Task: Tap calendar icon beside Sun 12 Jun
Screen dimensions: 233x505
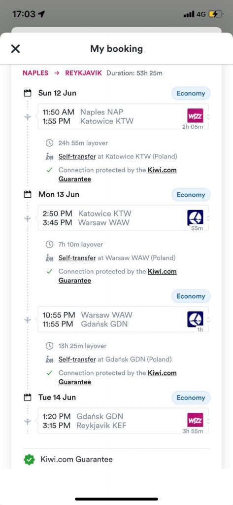Action: pyautogui.click(x=28, y=93)
